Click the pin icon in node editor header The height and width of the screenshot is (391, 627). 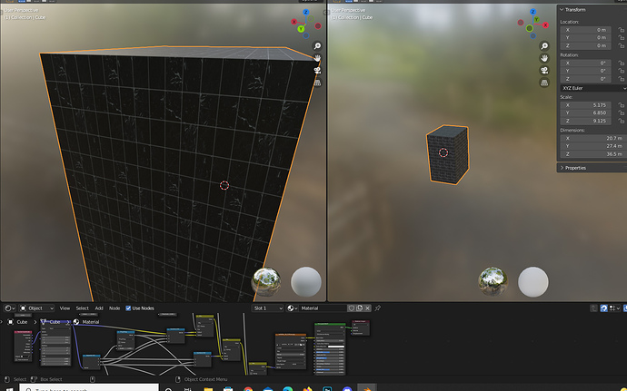tap(378, 308)
